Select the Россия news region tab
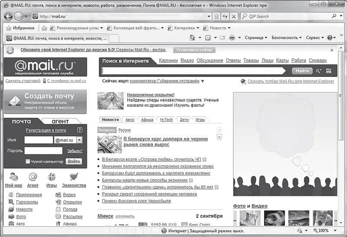347x237 pixels. [124, 130]
